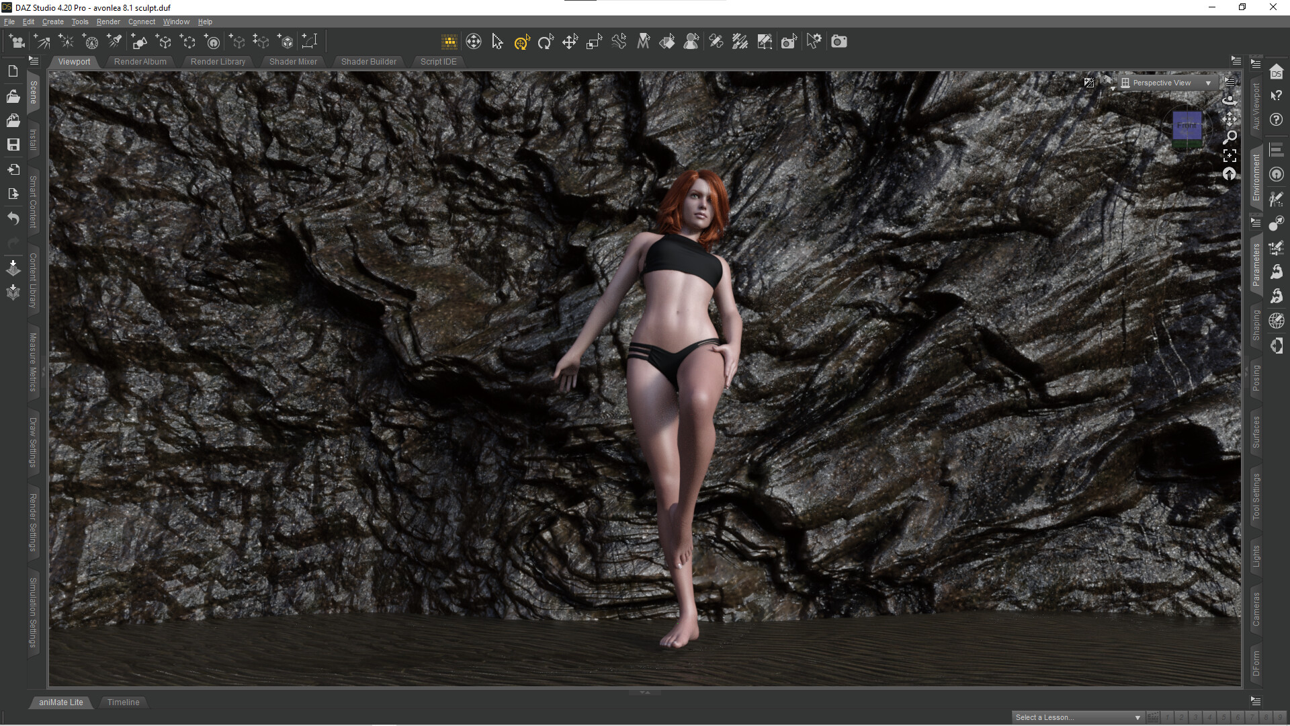
Task: Toggle the Active Pose tool
Action: point(619,42)
